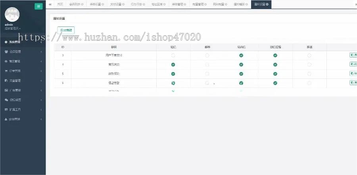Disable SMS (短信) for row ID 4
Screen dimensions: 357x175
click(173, 65)
